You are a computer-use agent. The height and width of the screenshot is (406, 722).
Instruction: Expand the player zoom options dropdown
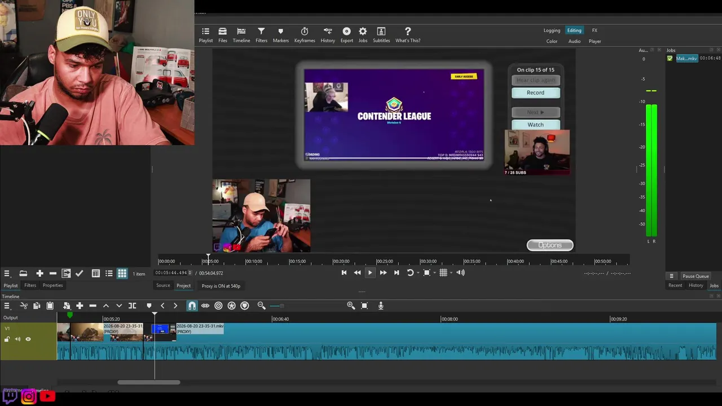point(434,273)
